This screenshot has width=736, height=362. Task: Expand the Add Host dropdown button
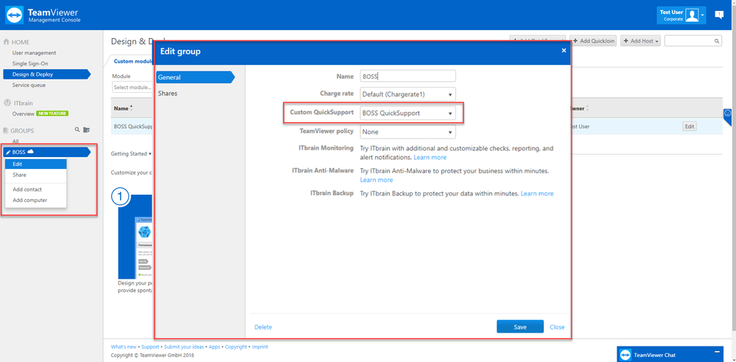(640, 41)
